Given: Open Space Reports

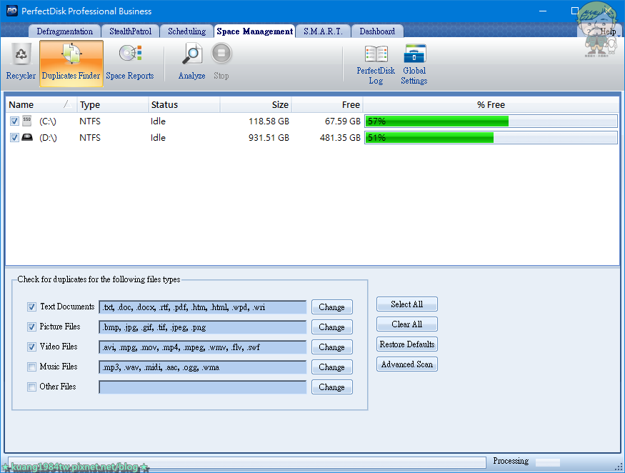Looking at the screenshot, I should (x=129, y=63).
